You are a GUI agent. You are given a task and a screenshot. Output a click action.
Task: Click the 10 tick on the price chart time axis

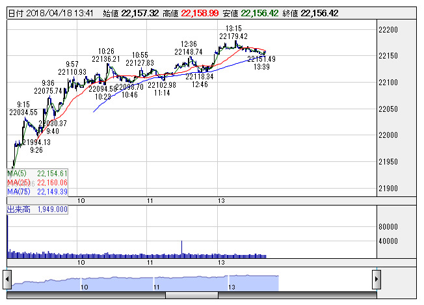[81, 201]
